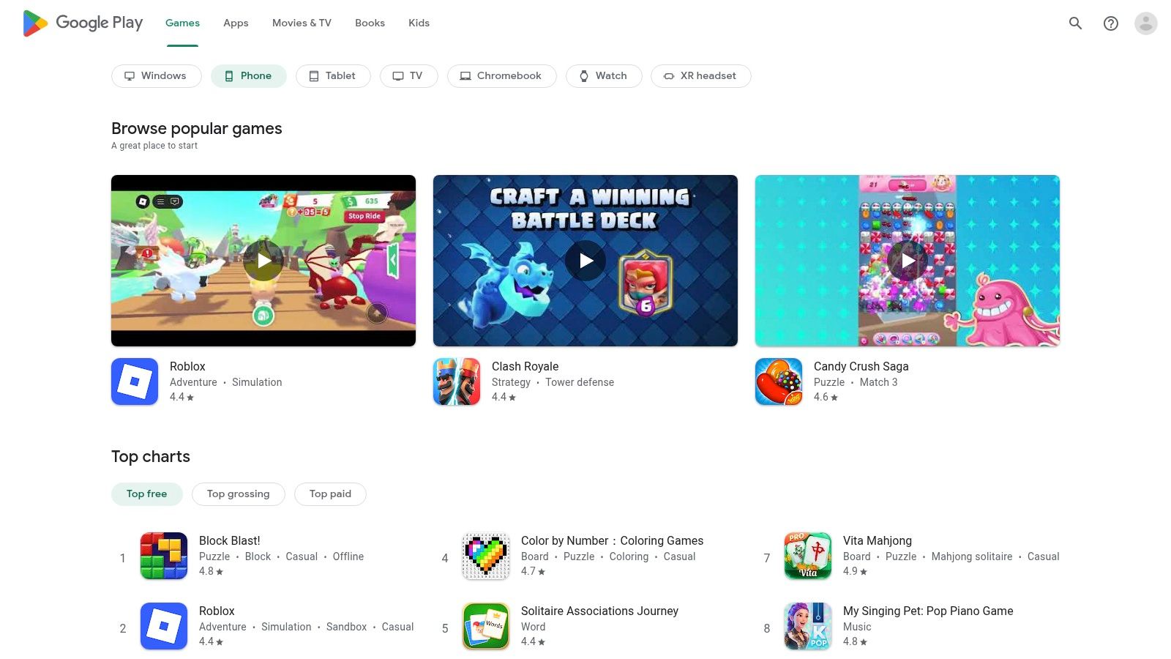Open Color by Number : Coloring Games title
Viewport: 1171px width, 659px height.
click(x=612, y=541)
